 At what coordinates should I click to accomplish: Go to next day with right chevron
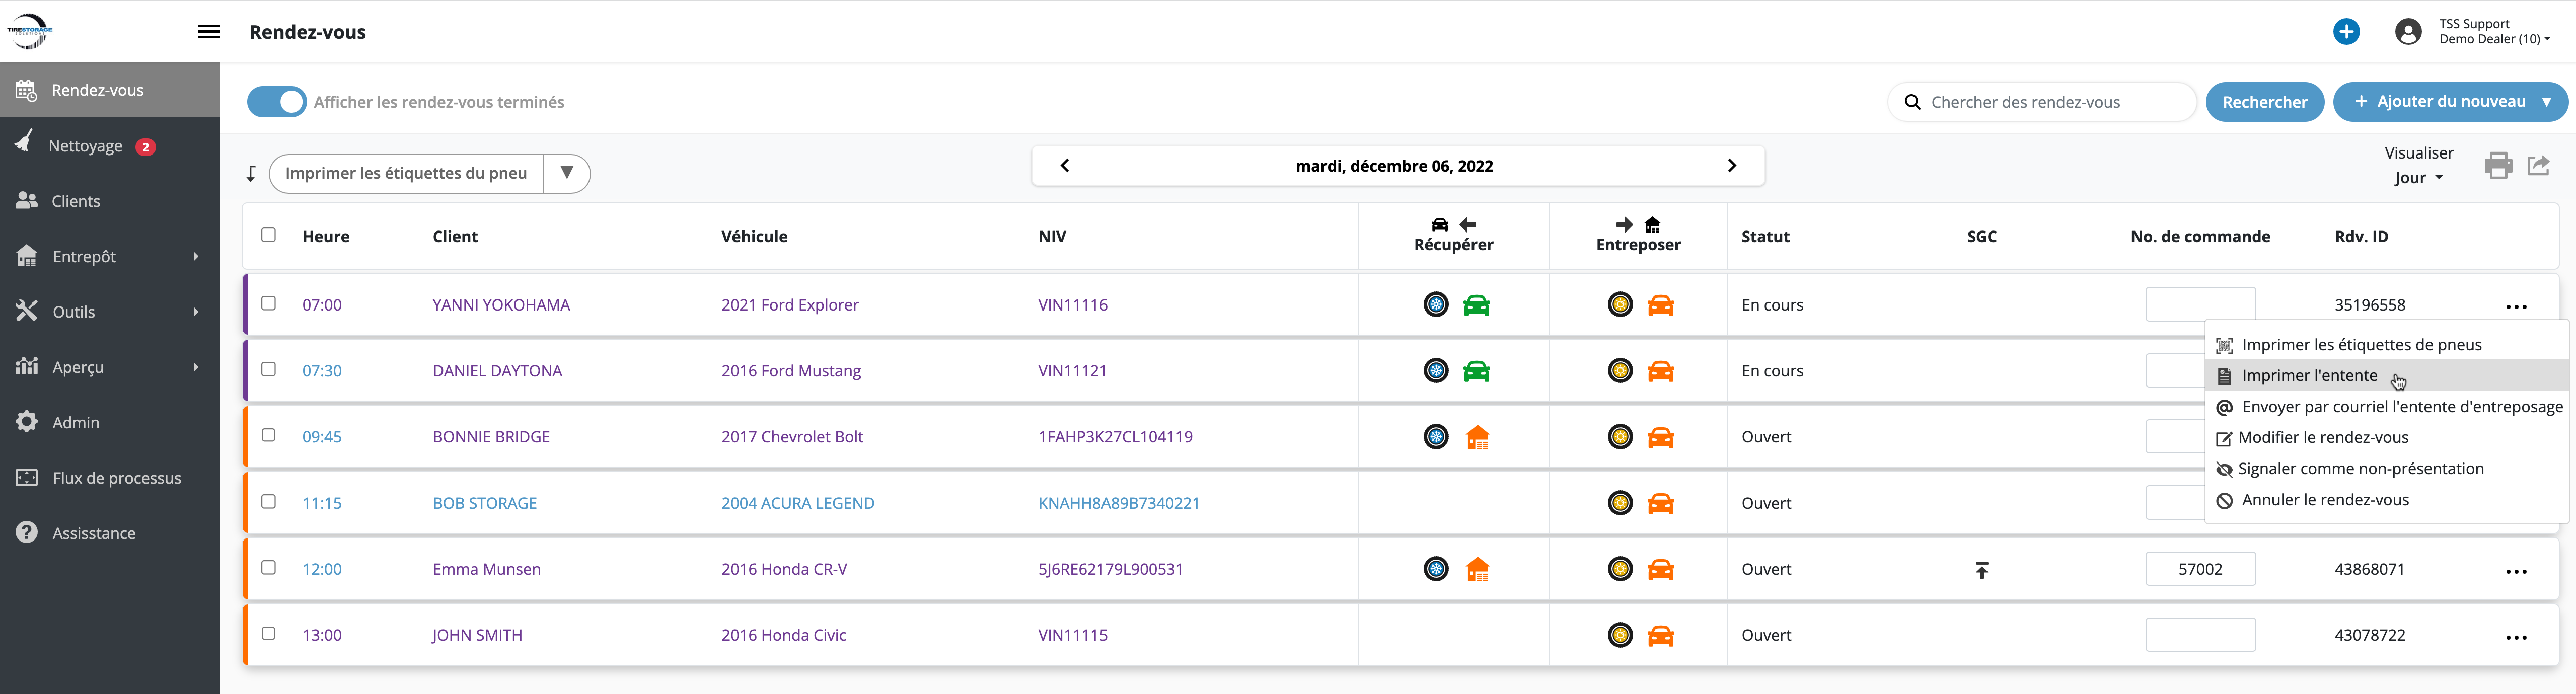point(1731,166)
